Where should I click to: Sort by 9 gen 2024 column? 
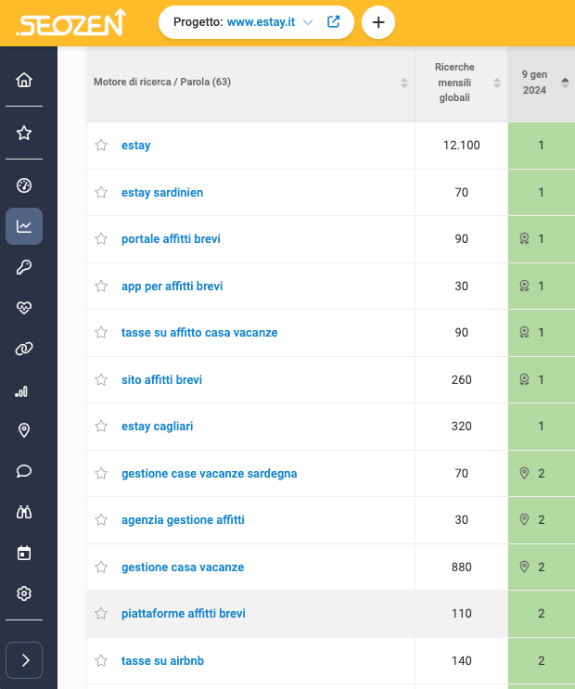565,83
